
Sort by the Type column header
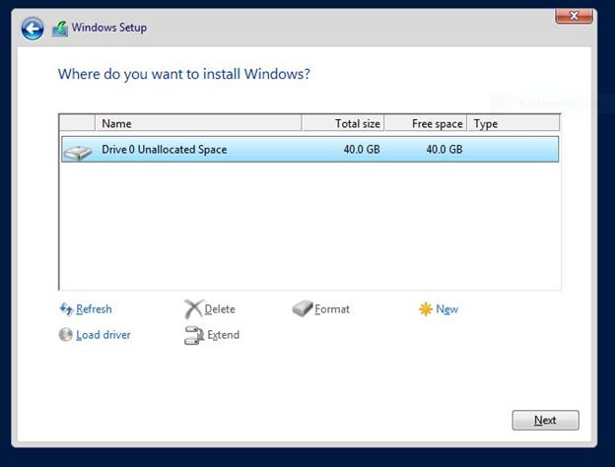coord(513,123)
